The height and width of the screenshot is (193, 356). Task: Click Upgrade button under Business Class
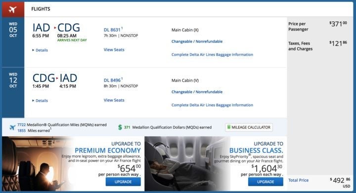tap(266, 182)
